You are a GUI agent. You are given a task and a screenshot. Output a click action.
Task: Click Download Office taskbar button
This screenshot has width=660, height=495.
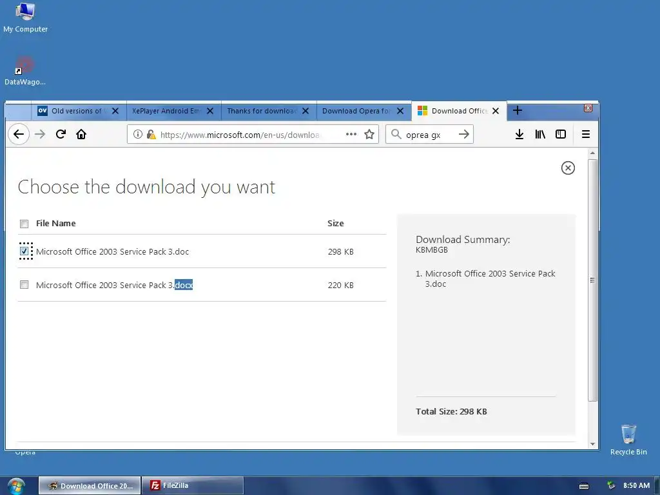click(90, 486)
